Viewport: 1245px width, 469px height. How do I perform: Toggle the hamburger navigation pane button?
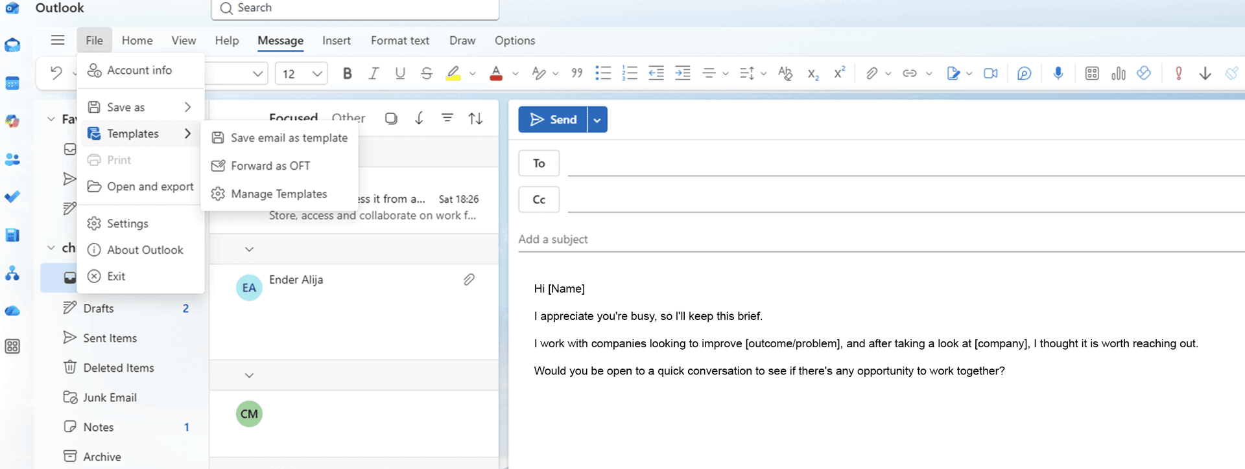click(x=58, y=40)
